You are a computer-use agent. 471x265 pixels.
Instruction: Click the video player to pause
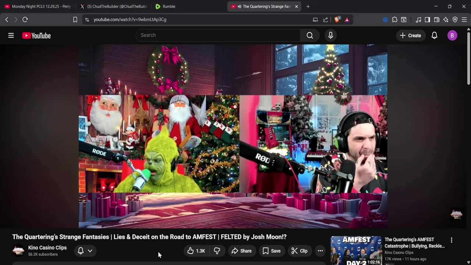(233, 136)
